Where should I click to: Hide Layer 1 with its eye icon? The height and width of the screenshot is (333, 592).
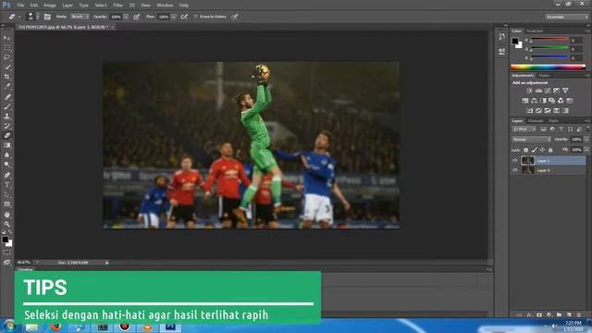514,160
